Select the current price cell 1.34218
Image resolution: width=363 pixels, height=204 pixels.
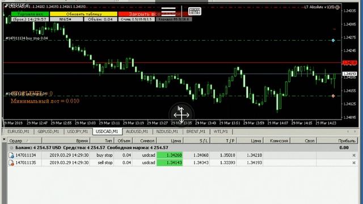click(255, 155)
